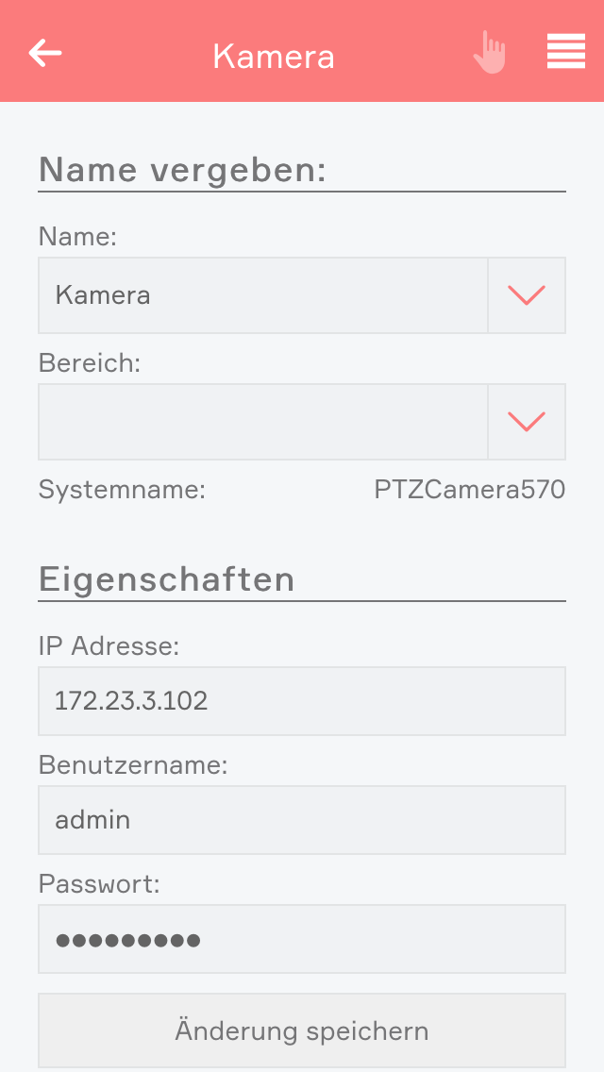The width and height of the screenshot is (604, 1072).
Task: Tap the "IP Adresse:" label
Action: 109,646
